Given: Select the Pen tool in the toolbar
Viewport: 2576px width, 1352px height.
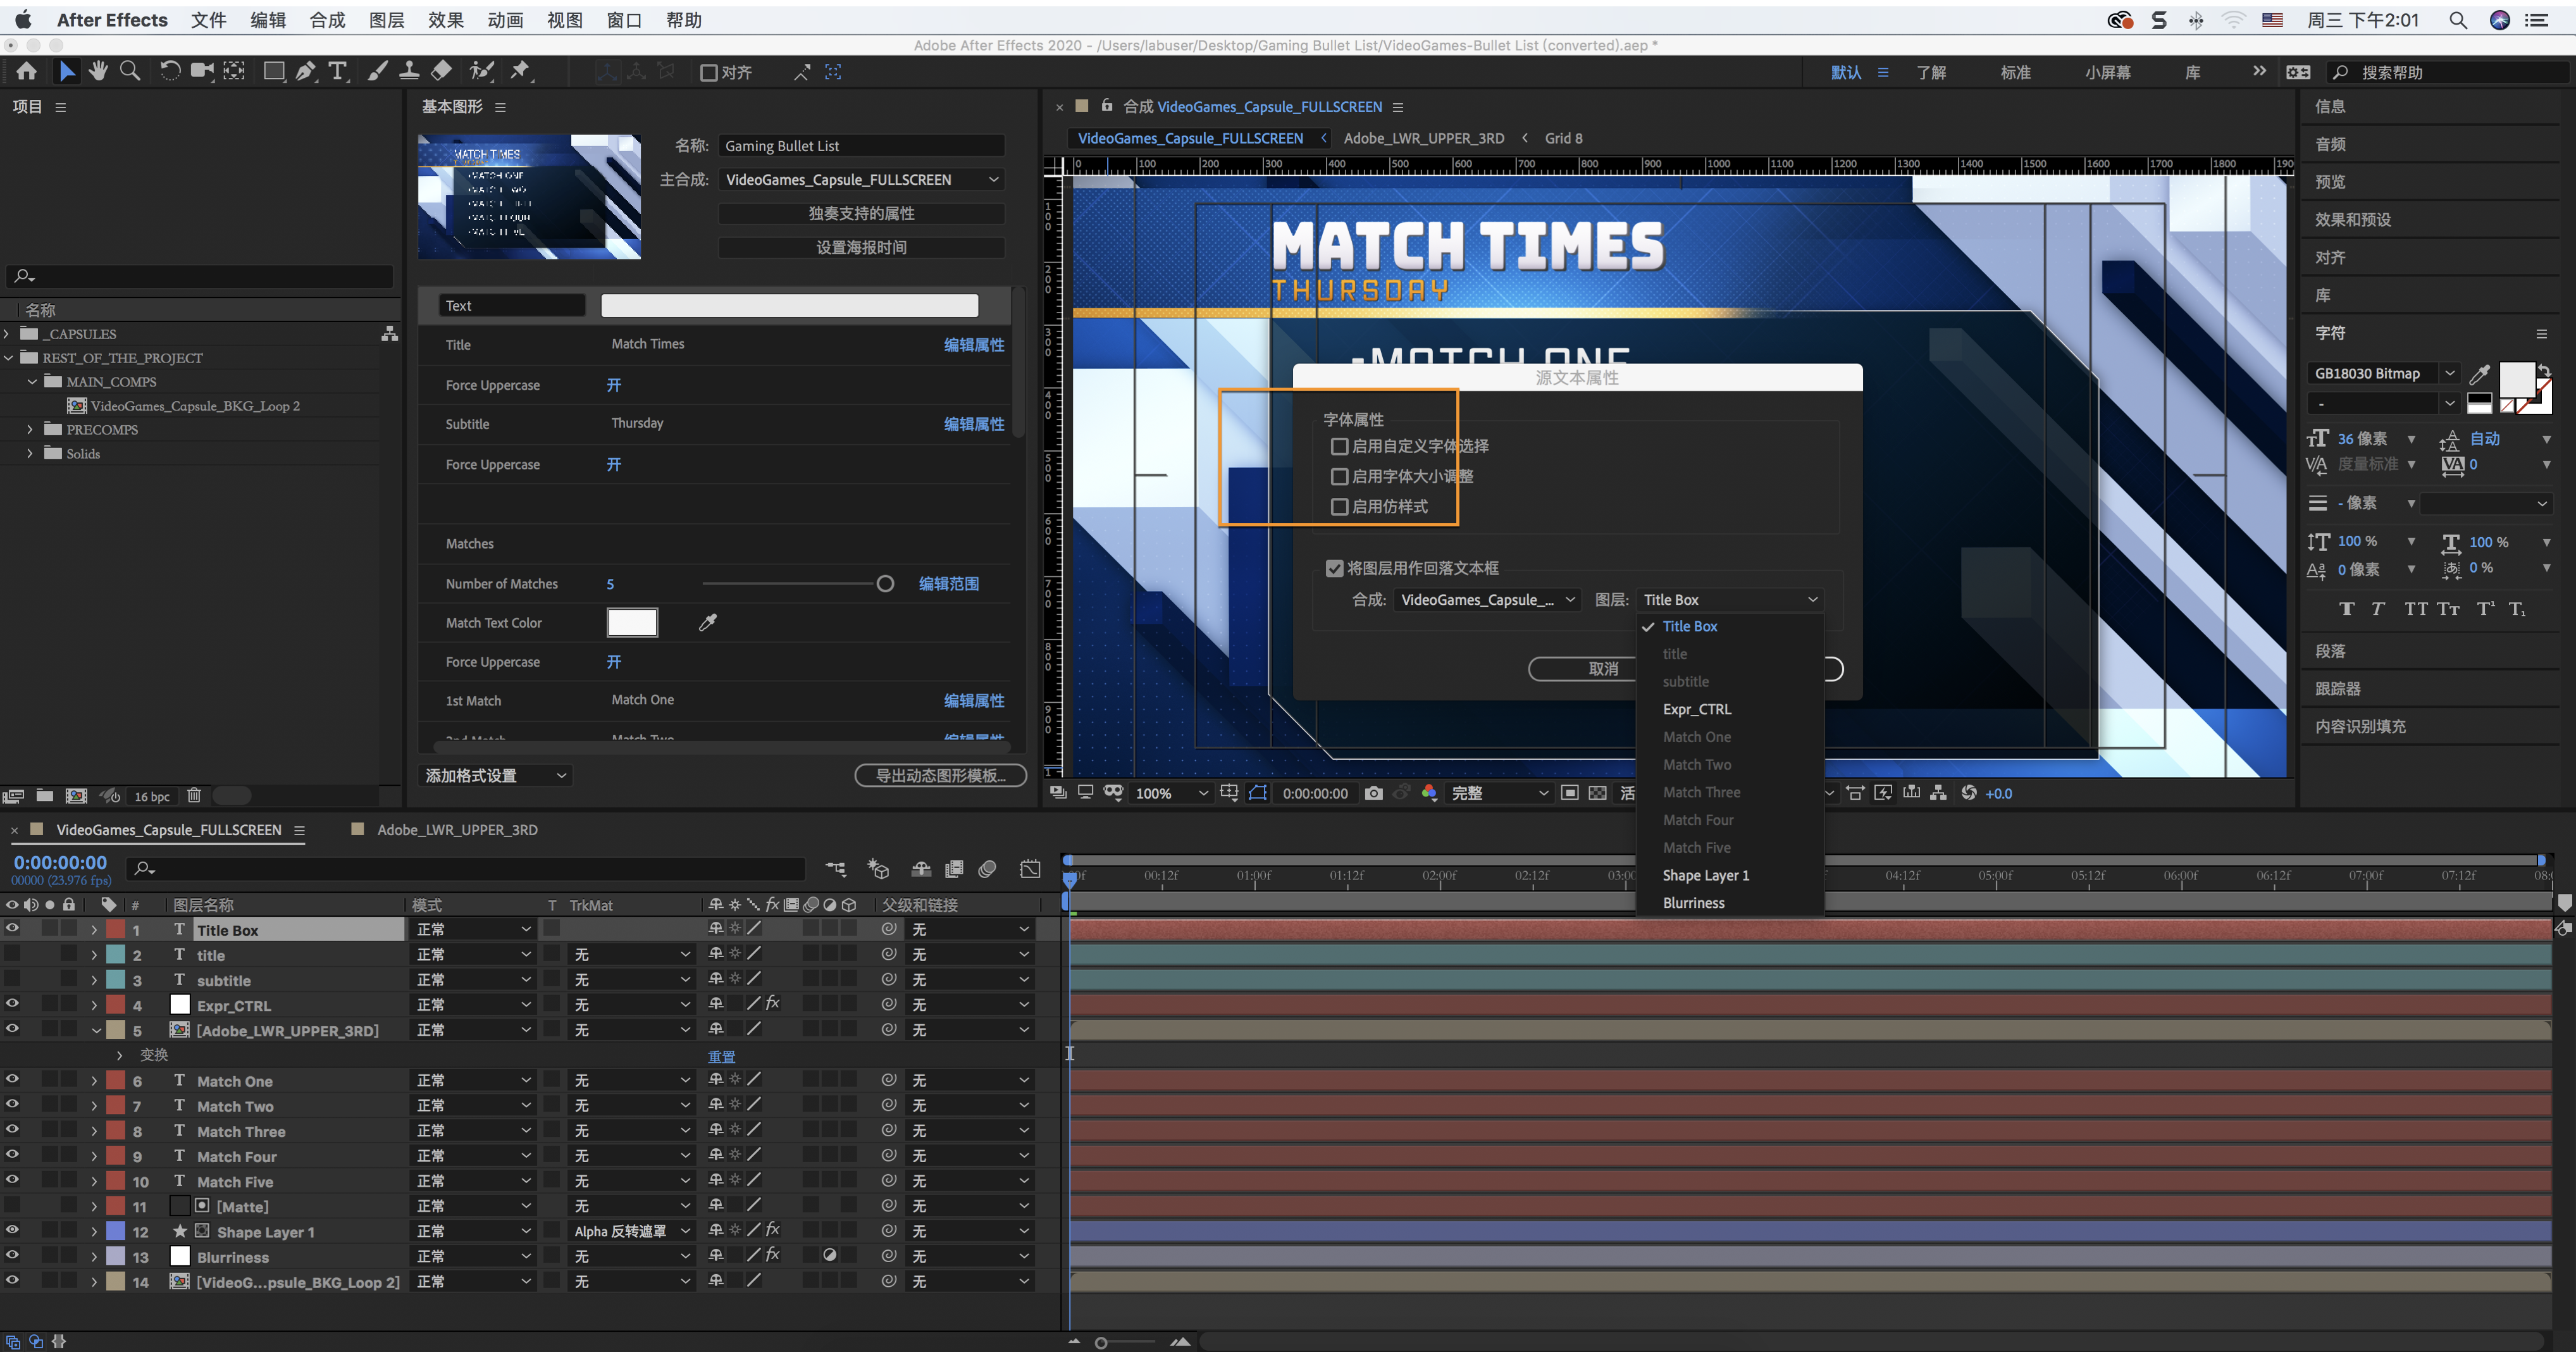Looking at the screenshot, I should [x=305, y=71].
